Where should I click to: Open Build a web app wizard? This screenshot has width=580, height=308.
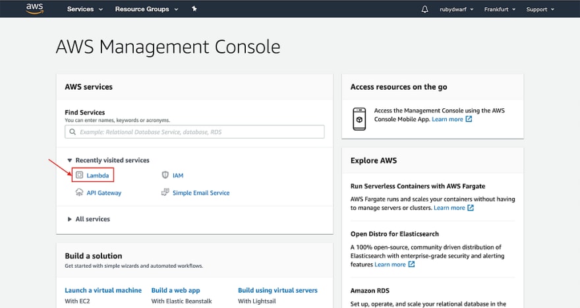click(176, 291)
